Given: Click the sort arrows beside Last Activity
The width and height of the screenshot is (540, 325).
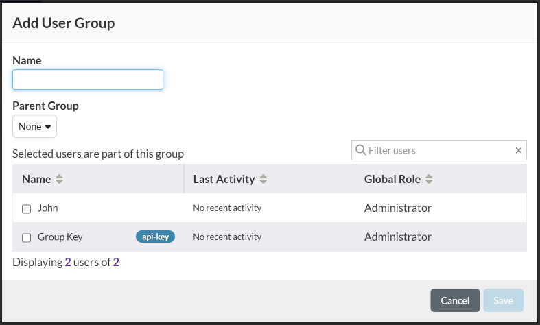Looking at the screenshot, I should 263,179.
